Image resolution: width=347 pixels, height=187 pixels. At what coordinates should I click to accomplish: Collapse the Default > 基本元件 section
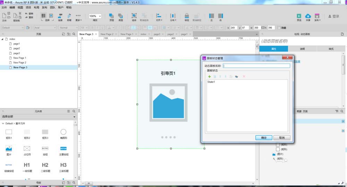pos(3,123)
